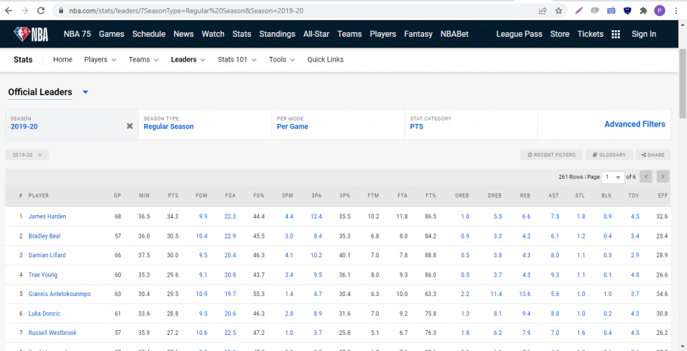687x351 pixels.
Task: Open Games in top navigation
Action: 112,34
